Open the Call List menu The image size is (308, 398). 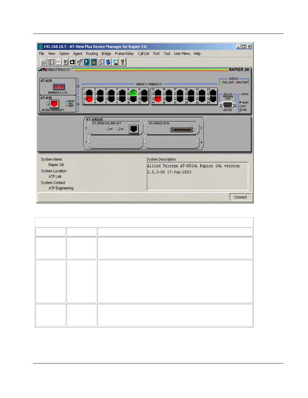144,54
